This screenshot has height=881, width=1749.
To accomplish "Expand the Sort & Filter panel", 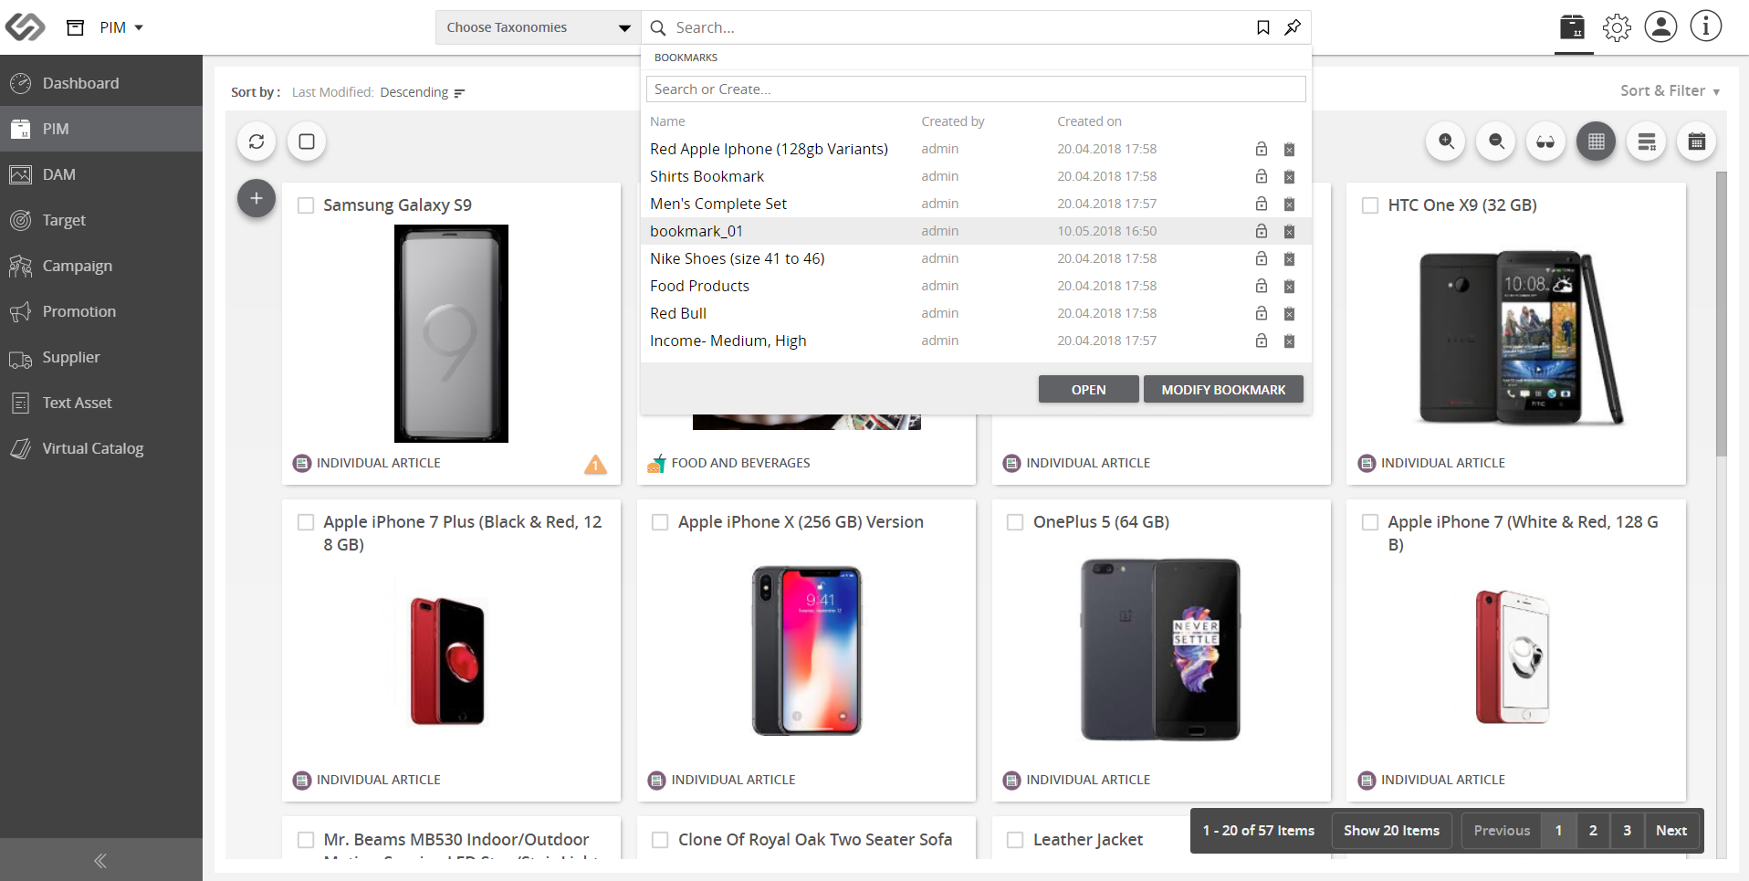I will point(1670,90).
